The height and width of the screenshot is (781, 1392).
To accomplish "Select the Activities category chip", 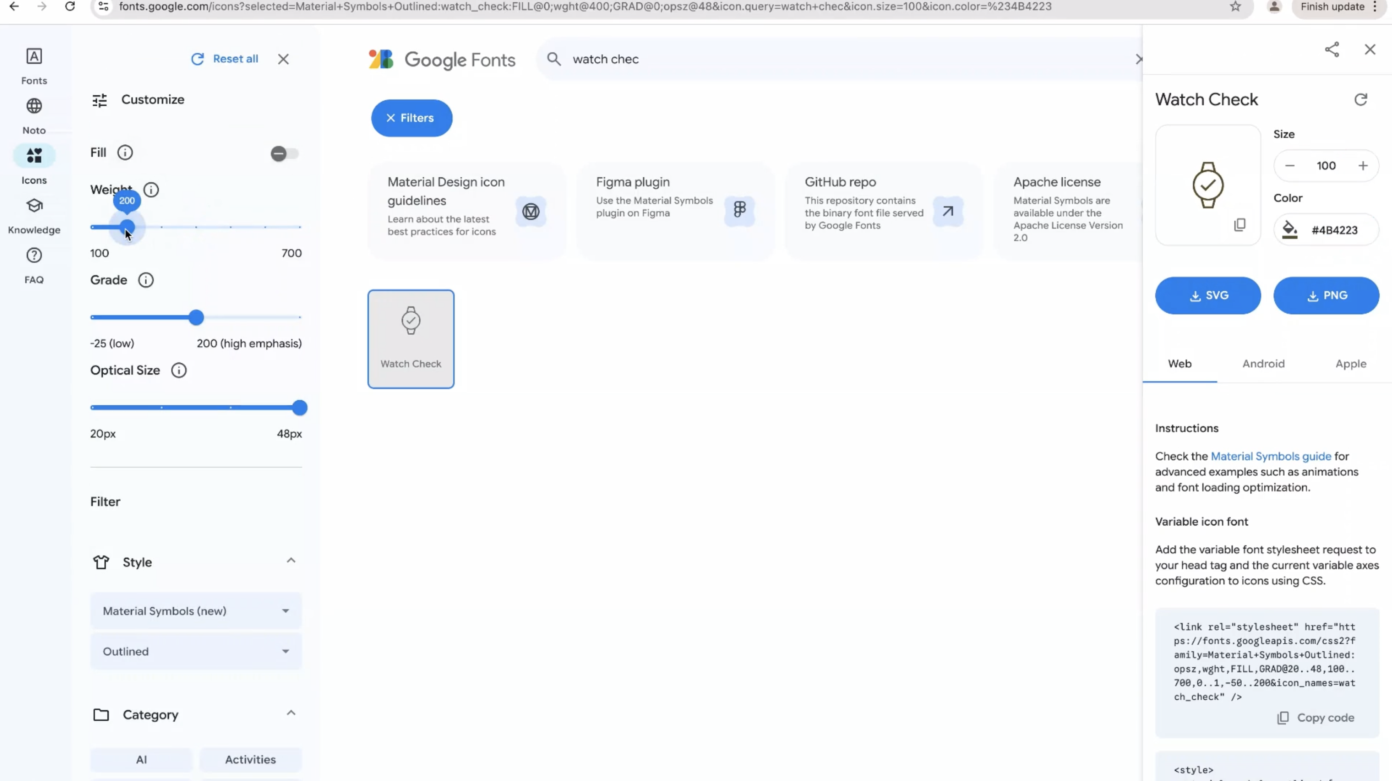I will click(250, 759).
